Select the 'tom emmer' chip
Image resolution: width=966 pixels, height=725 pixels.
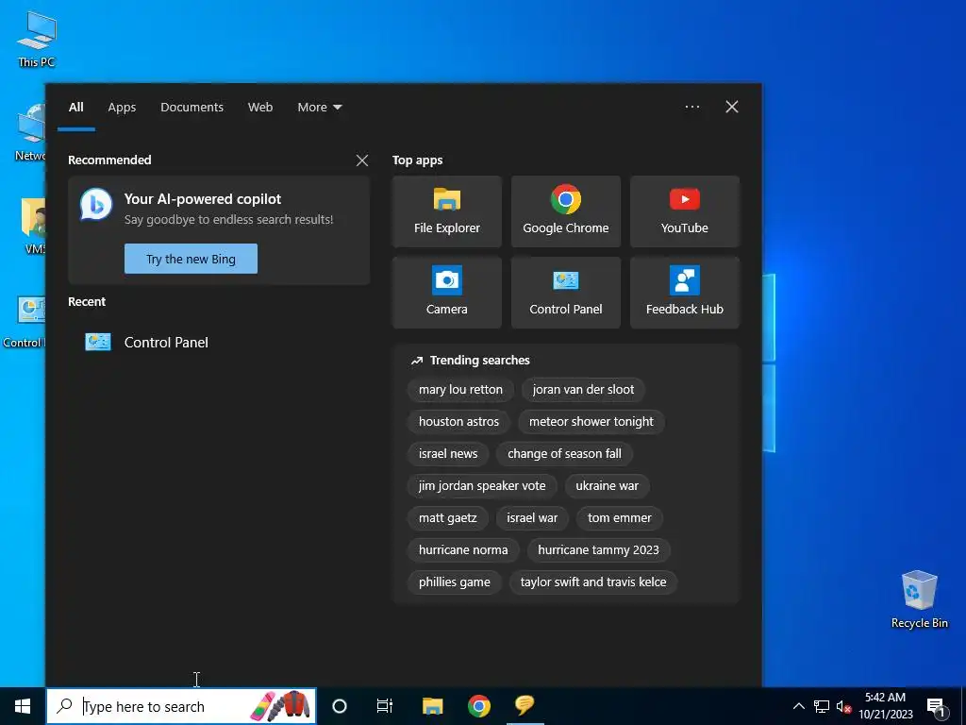(x=619, y=518)
